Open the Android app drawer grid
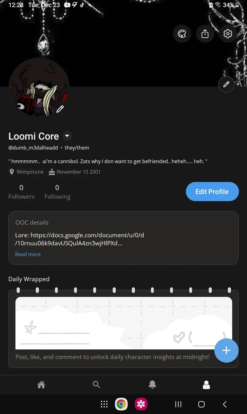This screenshot has width=247, height=414. point(104,404)
